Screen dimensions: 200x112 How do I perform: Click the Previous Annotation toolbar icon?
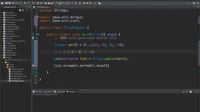click(80, 3)
